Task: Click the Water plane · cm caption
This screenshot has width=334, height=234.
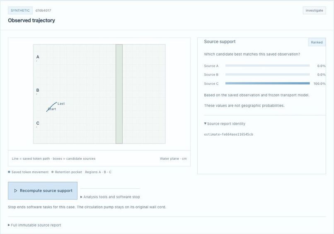Action: pos(173,159)
